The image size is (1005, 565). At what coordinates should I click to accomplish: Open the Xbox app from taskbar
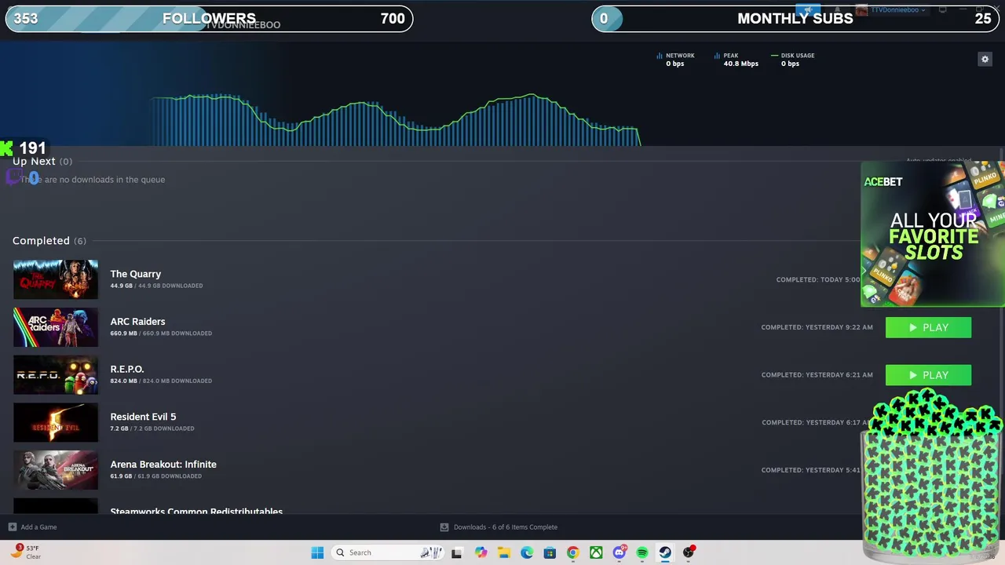596,552
